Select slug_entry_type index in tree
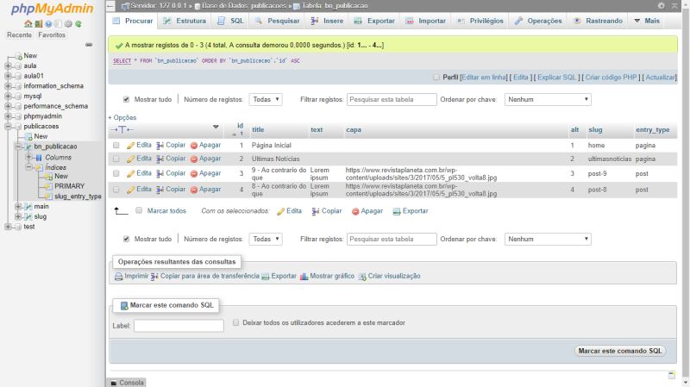The height and width of the screenshot is (387, 690). click(x=78, y=197)
